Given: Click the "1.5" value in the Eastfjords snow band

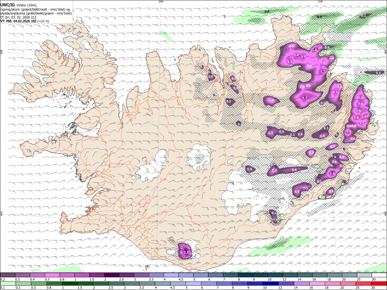Looking at the screenshot, I should 356,118.
